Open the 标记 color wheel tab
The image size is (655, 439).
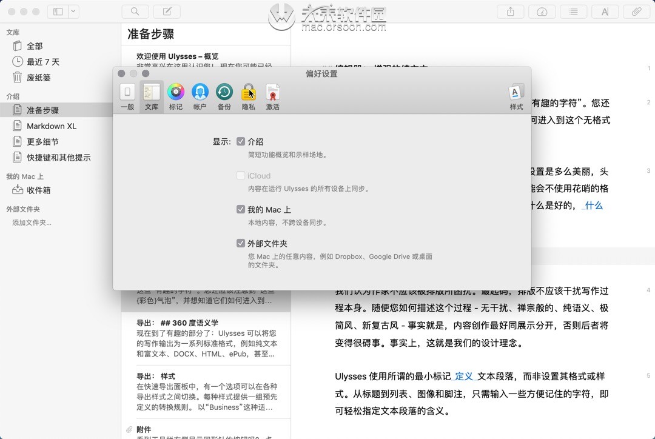click(176, 96)
